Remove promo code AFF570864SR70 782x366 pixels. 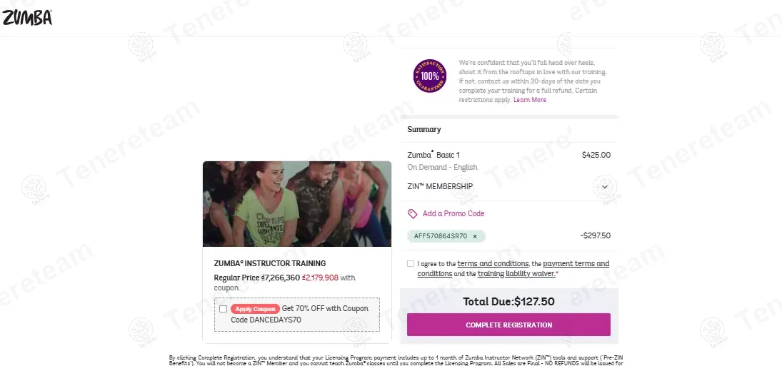pyautogui.click(x=475, y=236)
